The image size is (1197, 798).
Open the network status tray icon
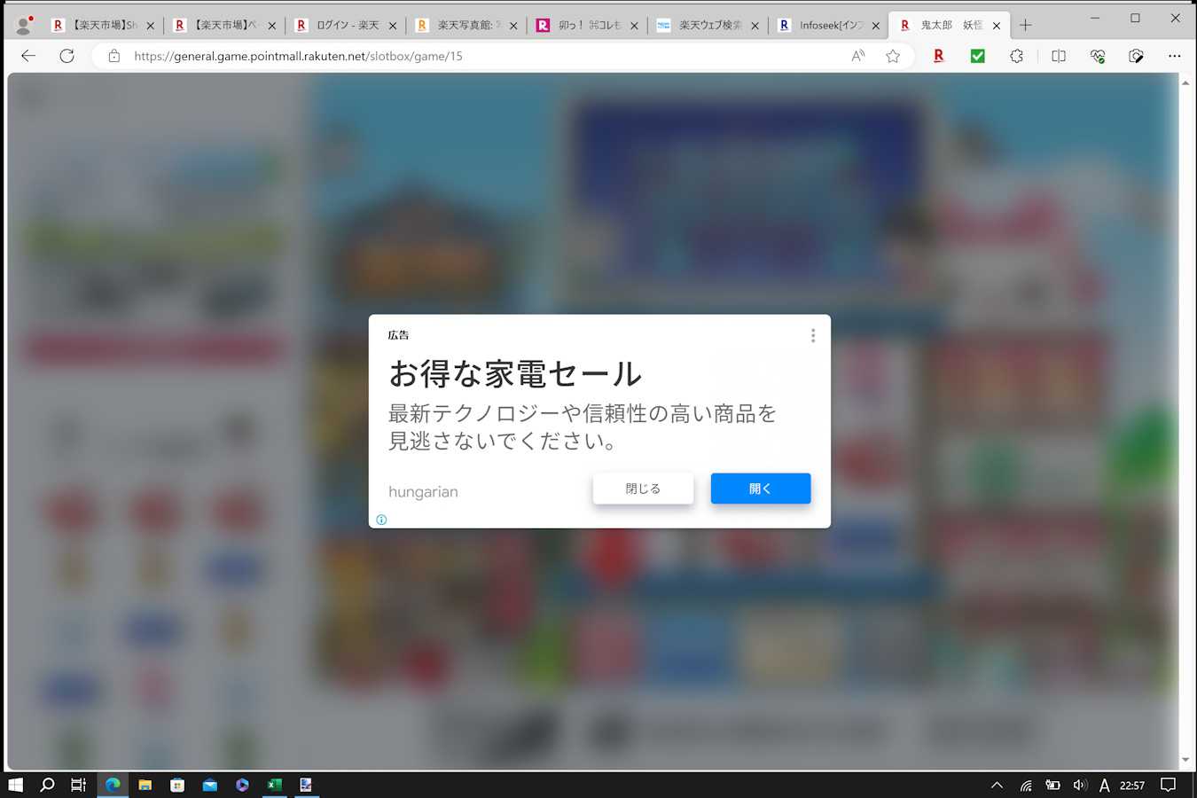(x=1026, y=785)
